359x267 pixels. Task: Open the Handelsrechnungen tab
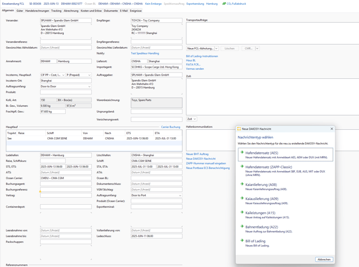click(x=37, y=11)
